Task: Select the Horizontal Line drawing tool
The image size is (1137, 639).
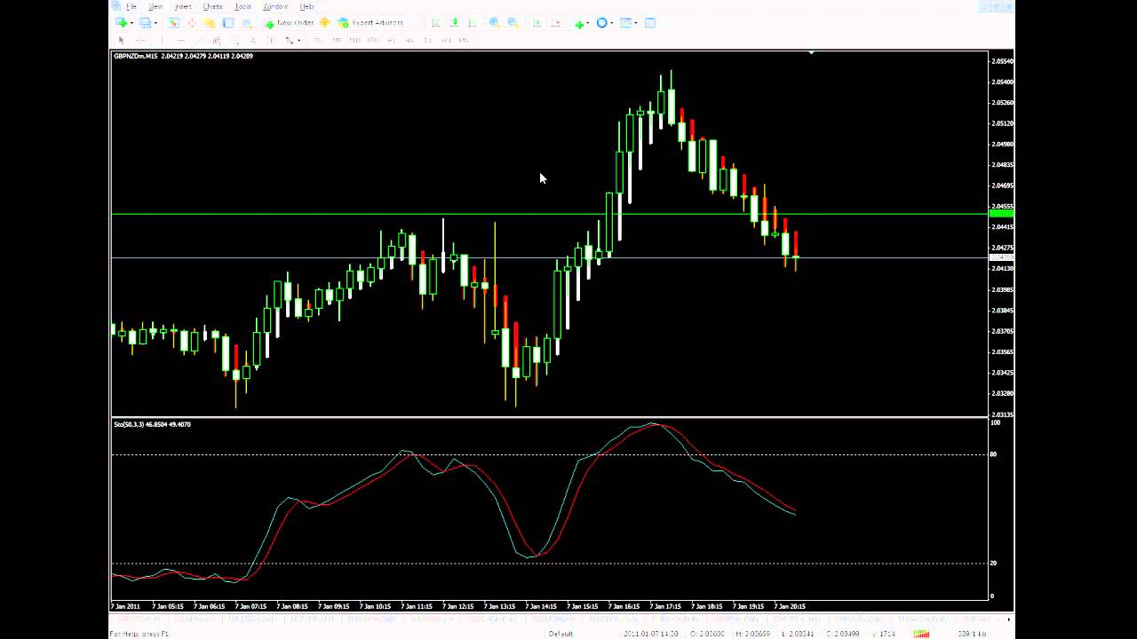Action: (x=180, y=40)
